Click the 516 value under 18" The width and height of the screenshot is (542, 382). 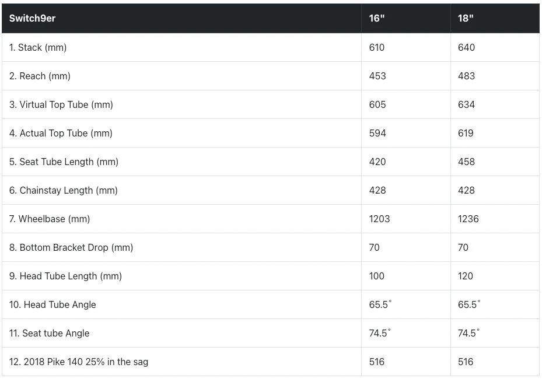click(465, 362)
